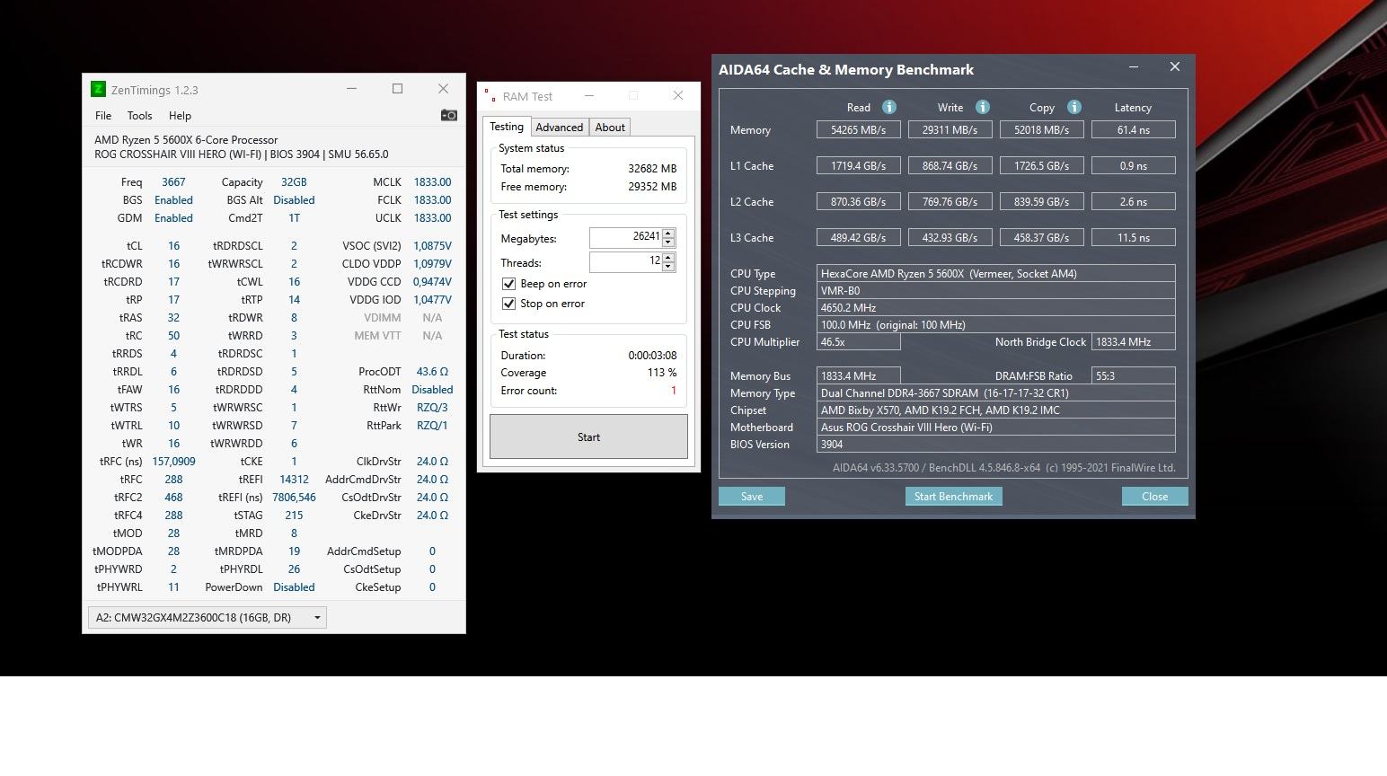Screen dimensions: 1387x776
Task: Click the Close button at the bottom of AIDA64
Action: pyautogui.click(x=1154, y=497)
